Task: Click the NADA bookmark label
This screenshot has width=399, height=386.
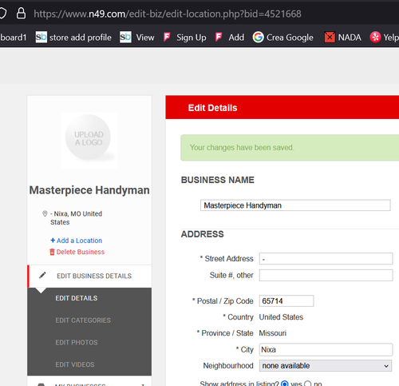Action: [350, 38]
